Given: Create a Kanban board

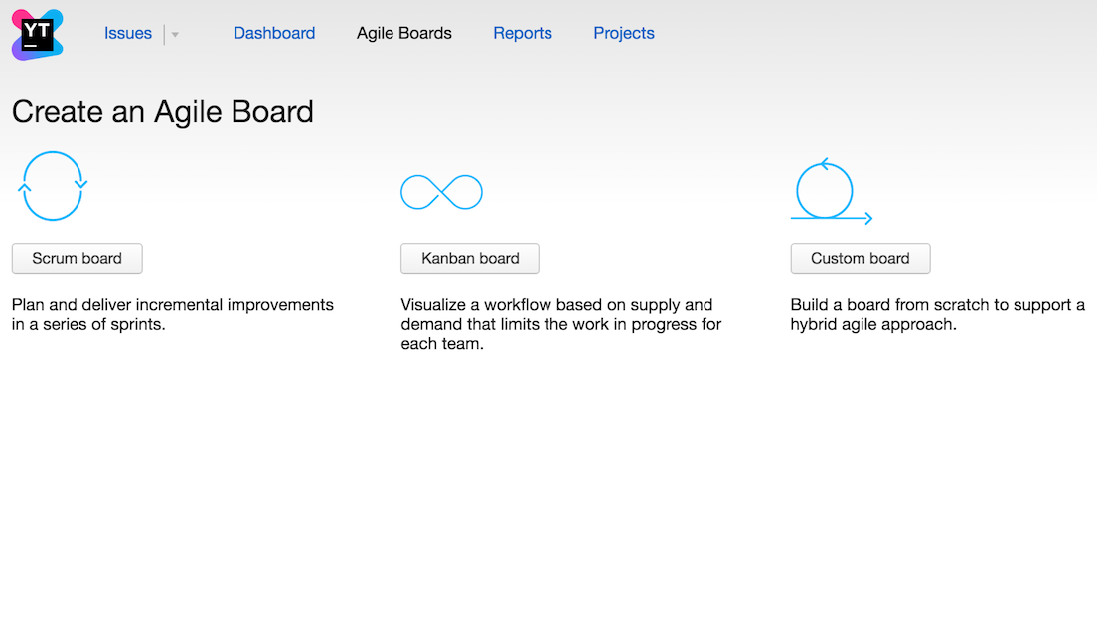Looking at the screenshot, I should pos(469,259).
